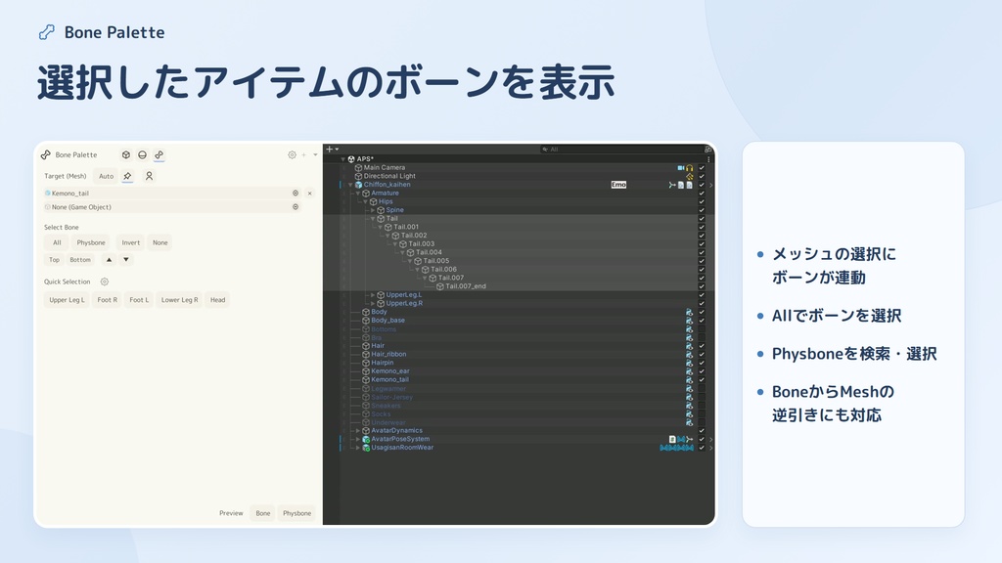Click the camera component icon on Main Camera row
Viewport: 1002px width, 563px height.
coord(681,168)
